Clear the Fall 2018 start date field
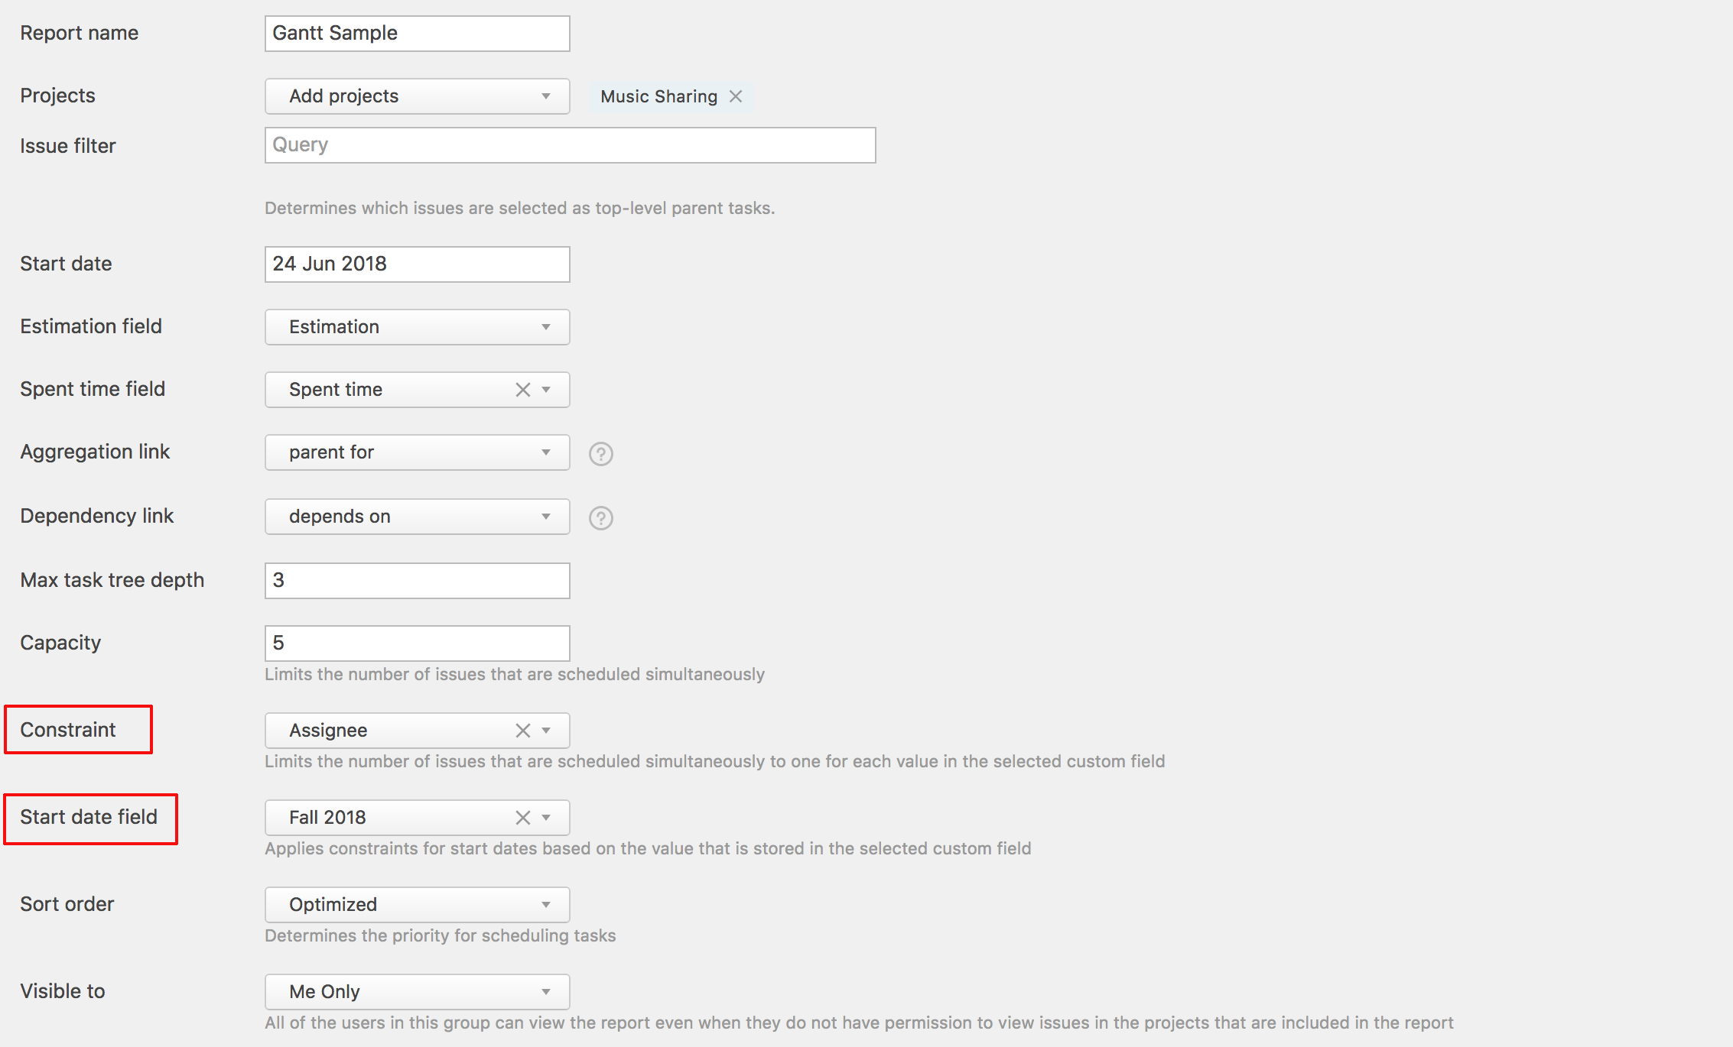The height and width of the screenshot is (1047, 1733). tap(523, 818)
